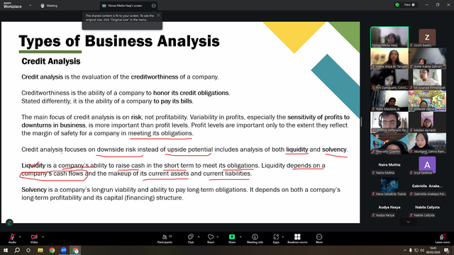Open the taskbar clock and date

tap(433, 250)
